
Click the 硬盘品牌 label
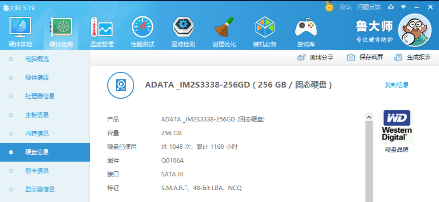[397, 150]
